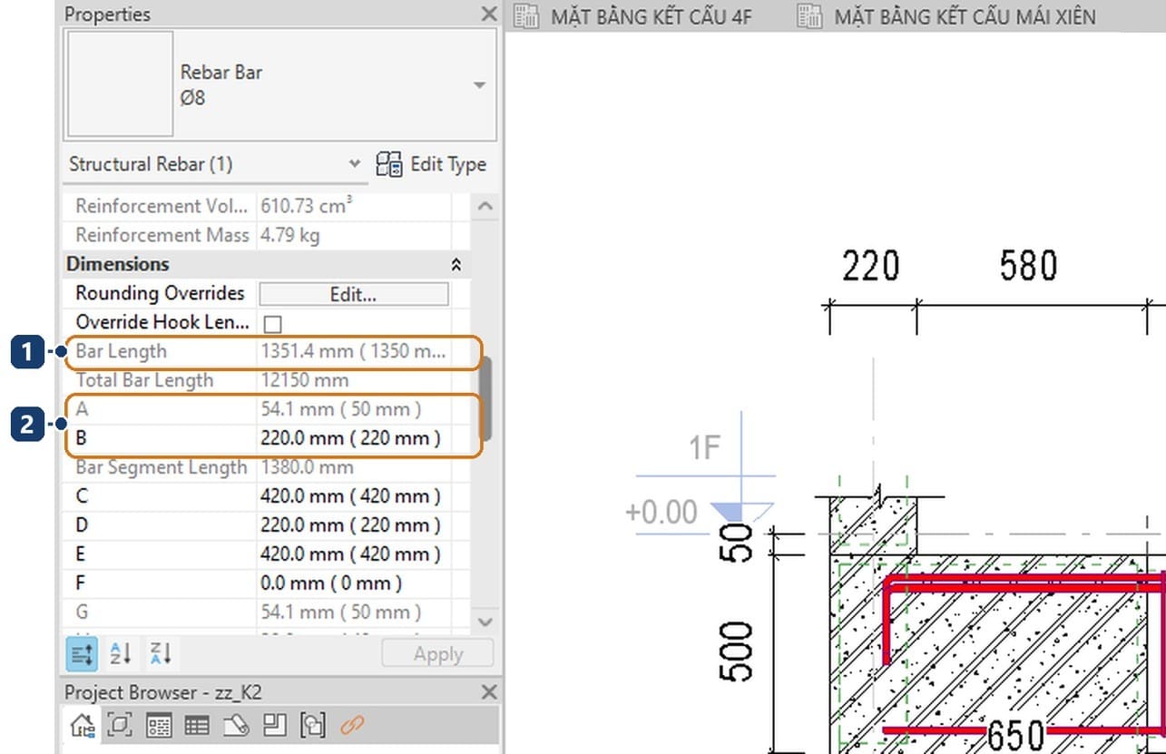Click the properties list scrollbar thumb
The image size is (1166, 754).
pyautogui.click(x=485, y=397)
